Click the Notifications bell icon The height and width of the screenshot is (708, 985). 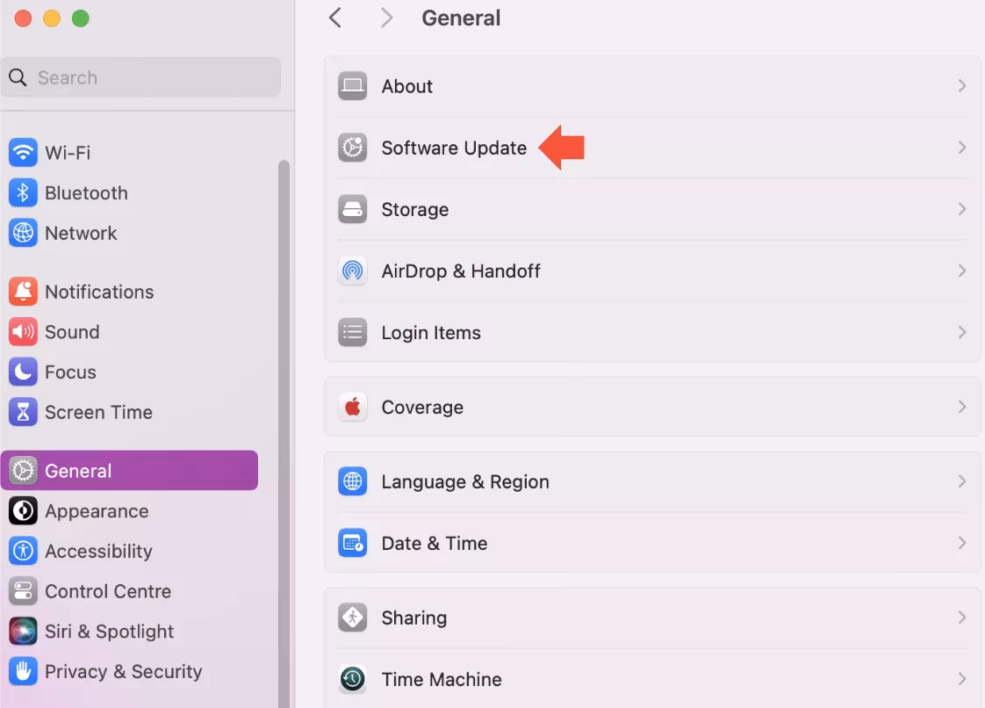22,291
